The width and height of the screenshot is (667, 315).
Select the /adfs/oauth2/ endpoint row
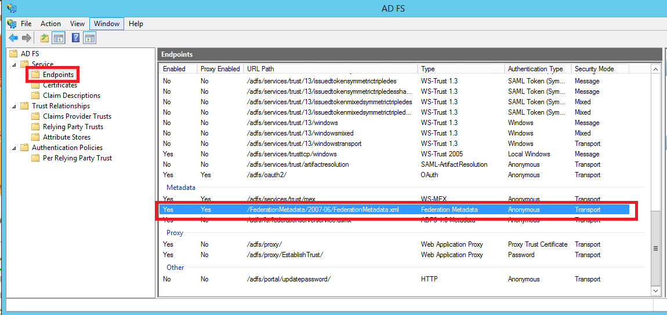pyautogui.click(x=394, y=175)
